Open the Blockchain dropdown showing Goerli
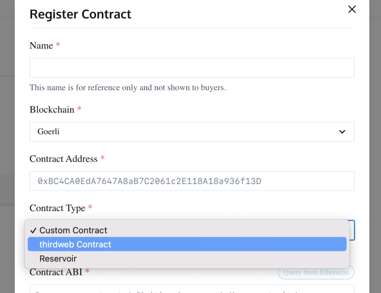This screenshot has height=293, width=381. click(x=192, y=132)
